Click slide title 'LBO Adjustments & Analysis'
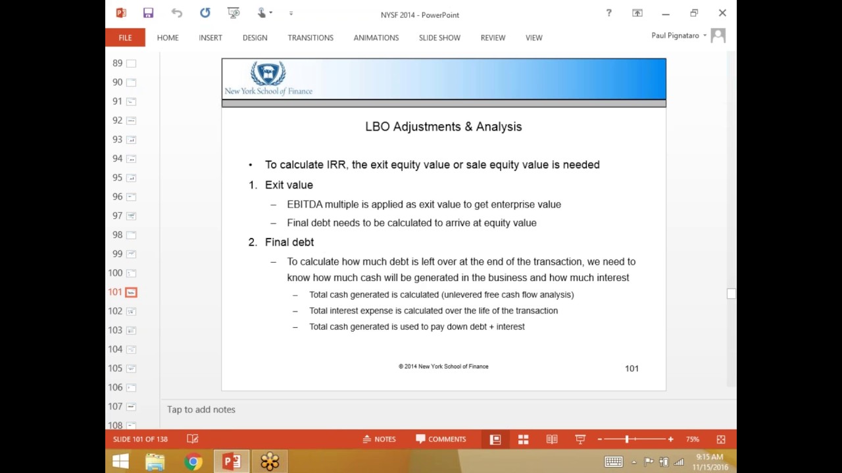Image resolution: width=842 pixels, height=473 pixels. (443, 127)
